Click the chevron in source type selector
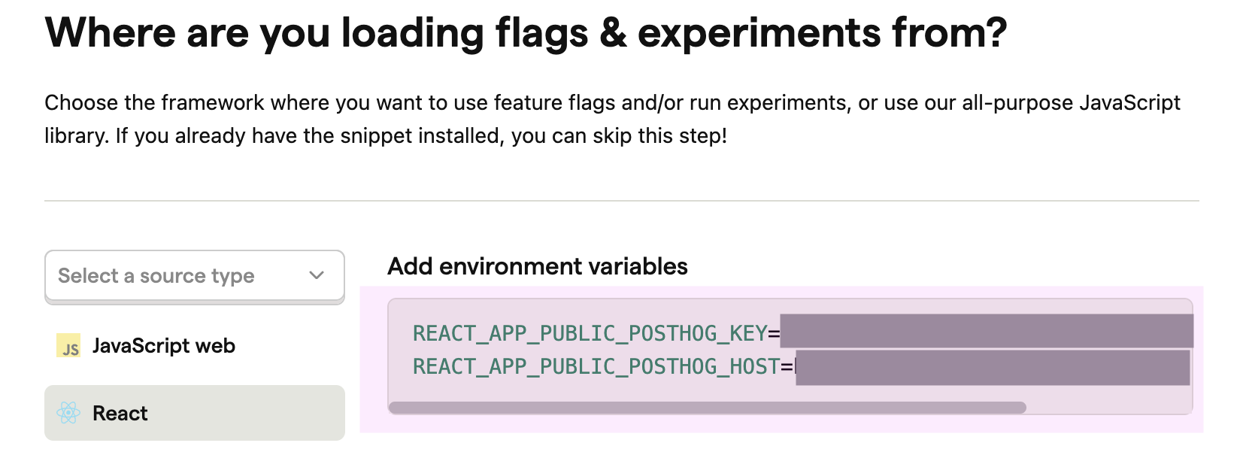The image size is (1243, 455). click(x=317, y=276)
